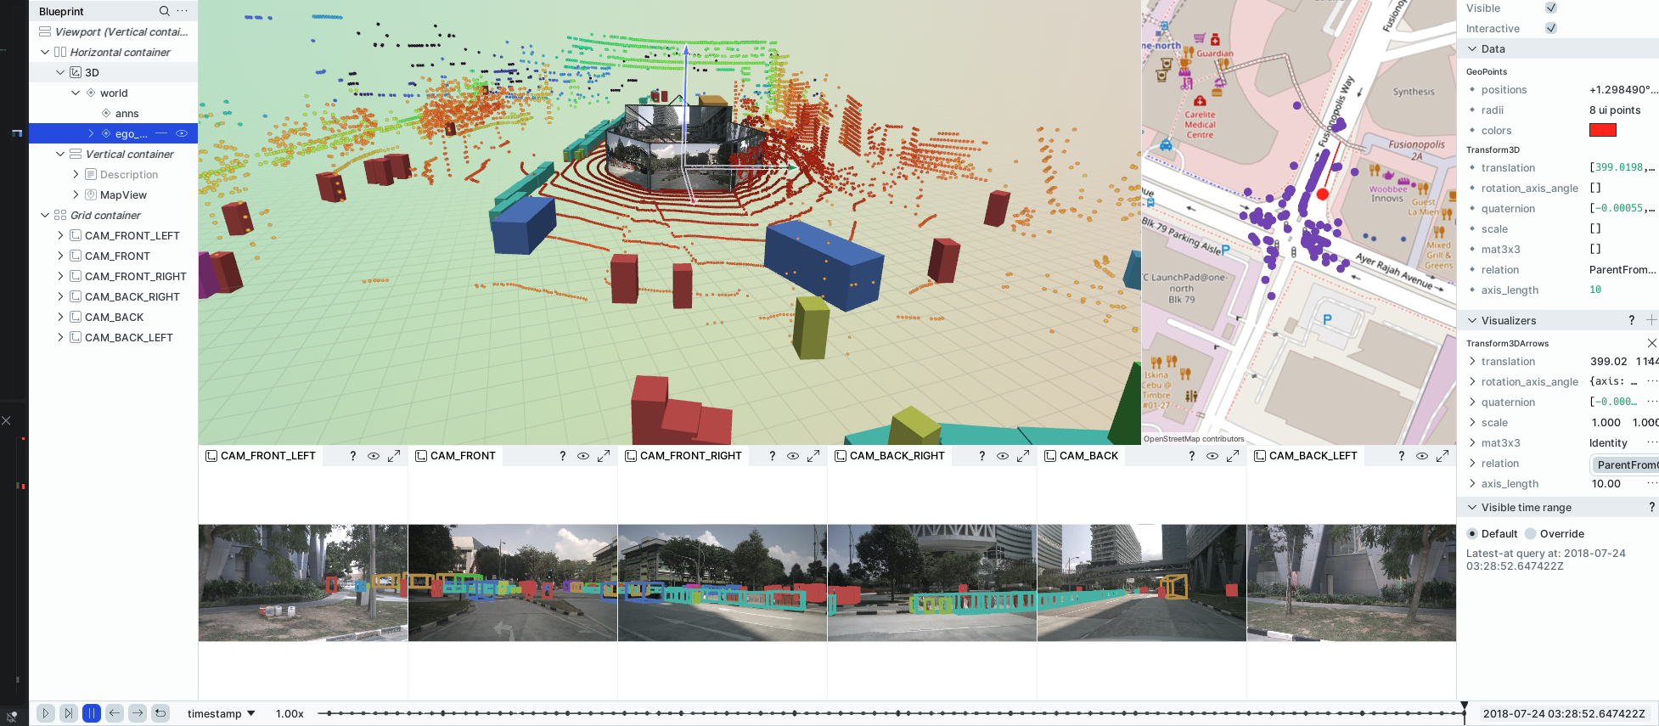Search the Blueprint panel with magnifier icon

click(x=164, y=11)
